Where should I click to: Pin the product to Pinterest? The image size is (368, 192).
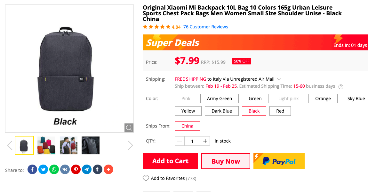coord(76,169)
